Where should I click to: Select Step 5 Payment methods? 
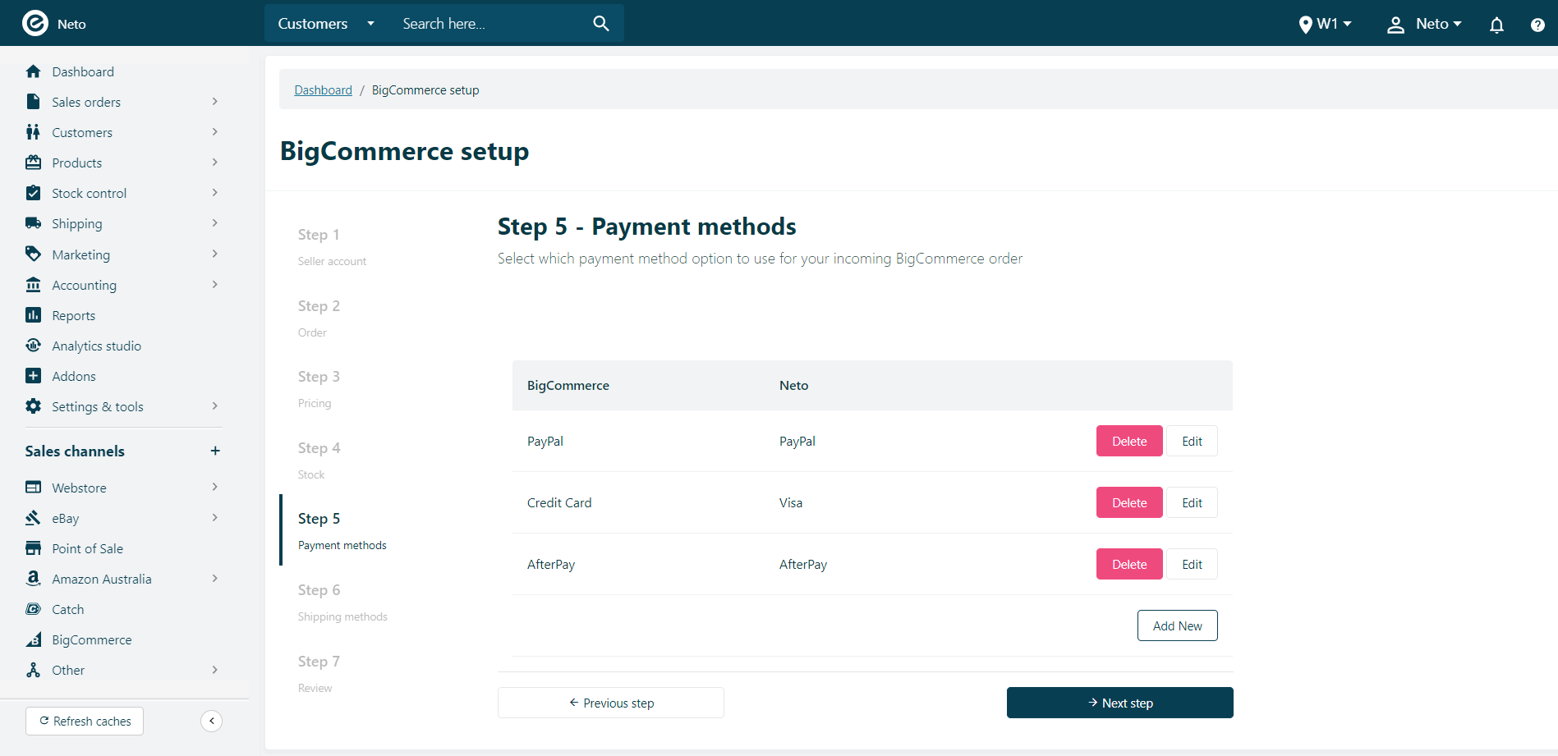pyautogui.click(x=342, y=530)
